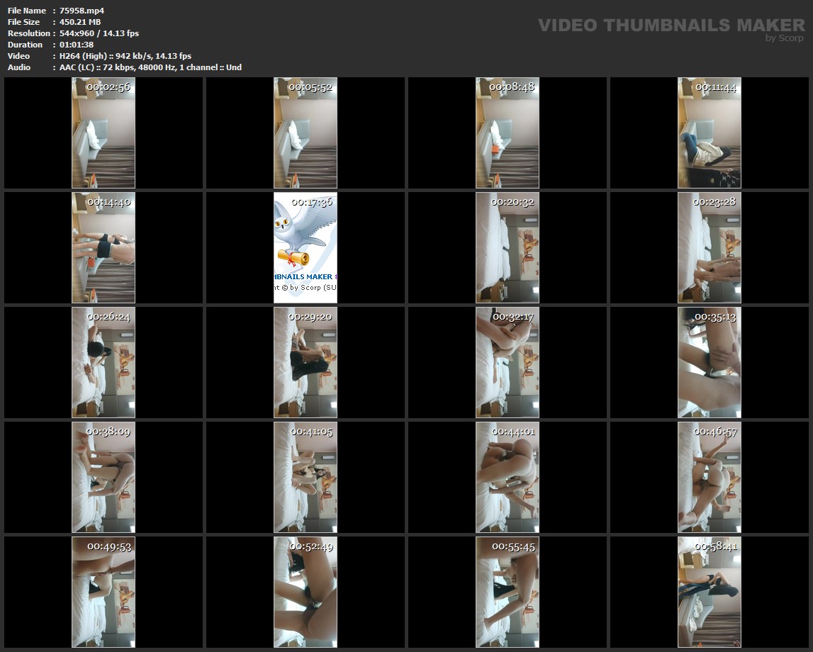Click the frame at 00:11:44
813x652 pixels.
(x=709, y=133)
